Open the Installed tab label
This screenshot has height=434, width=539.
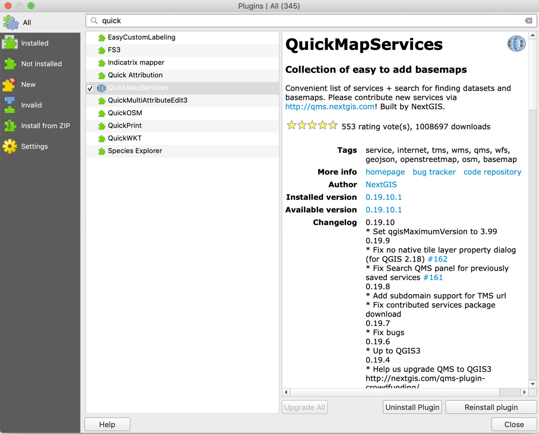click(35, 43)
